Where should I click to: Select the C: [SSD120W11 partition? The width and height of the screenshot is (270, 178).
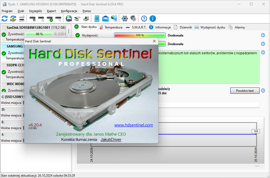pos(13,100)
